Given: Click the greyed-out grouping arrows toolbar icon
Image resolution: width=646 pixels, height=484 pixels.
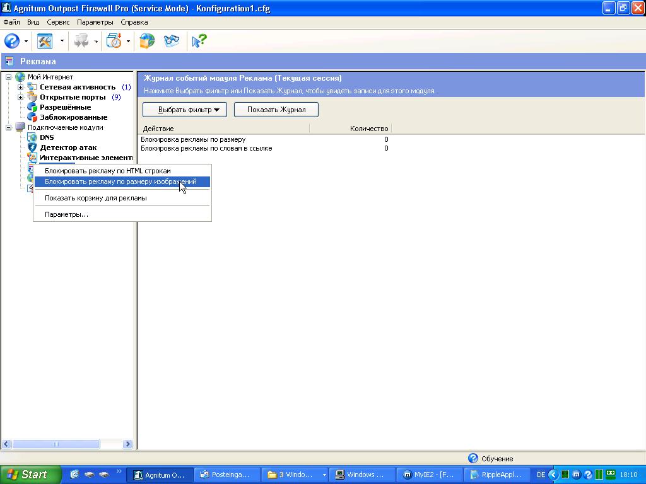Looking at the screenshot, I should point(81,41).
